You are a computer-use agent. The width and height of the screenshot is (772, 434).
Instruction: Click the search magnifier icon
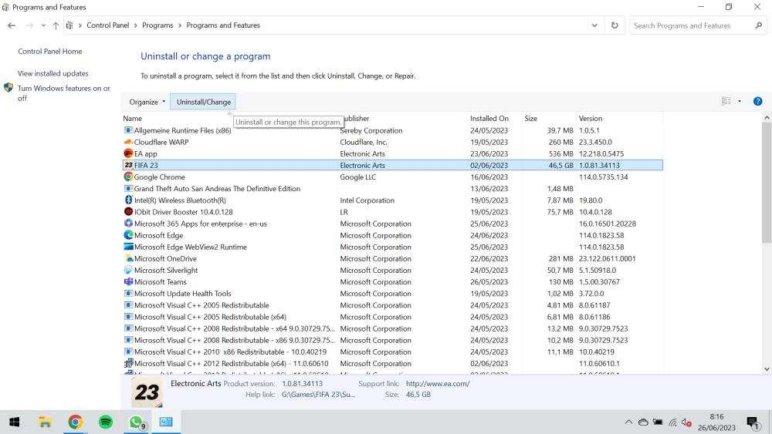(x=758, y=25)
